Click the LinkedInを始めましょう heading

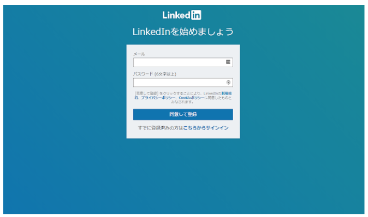pos(183,32)
